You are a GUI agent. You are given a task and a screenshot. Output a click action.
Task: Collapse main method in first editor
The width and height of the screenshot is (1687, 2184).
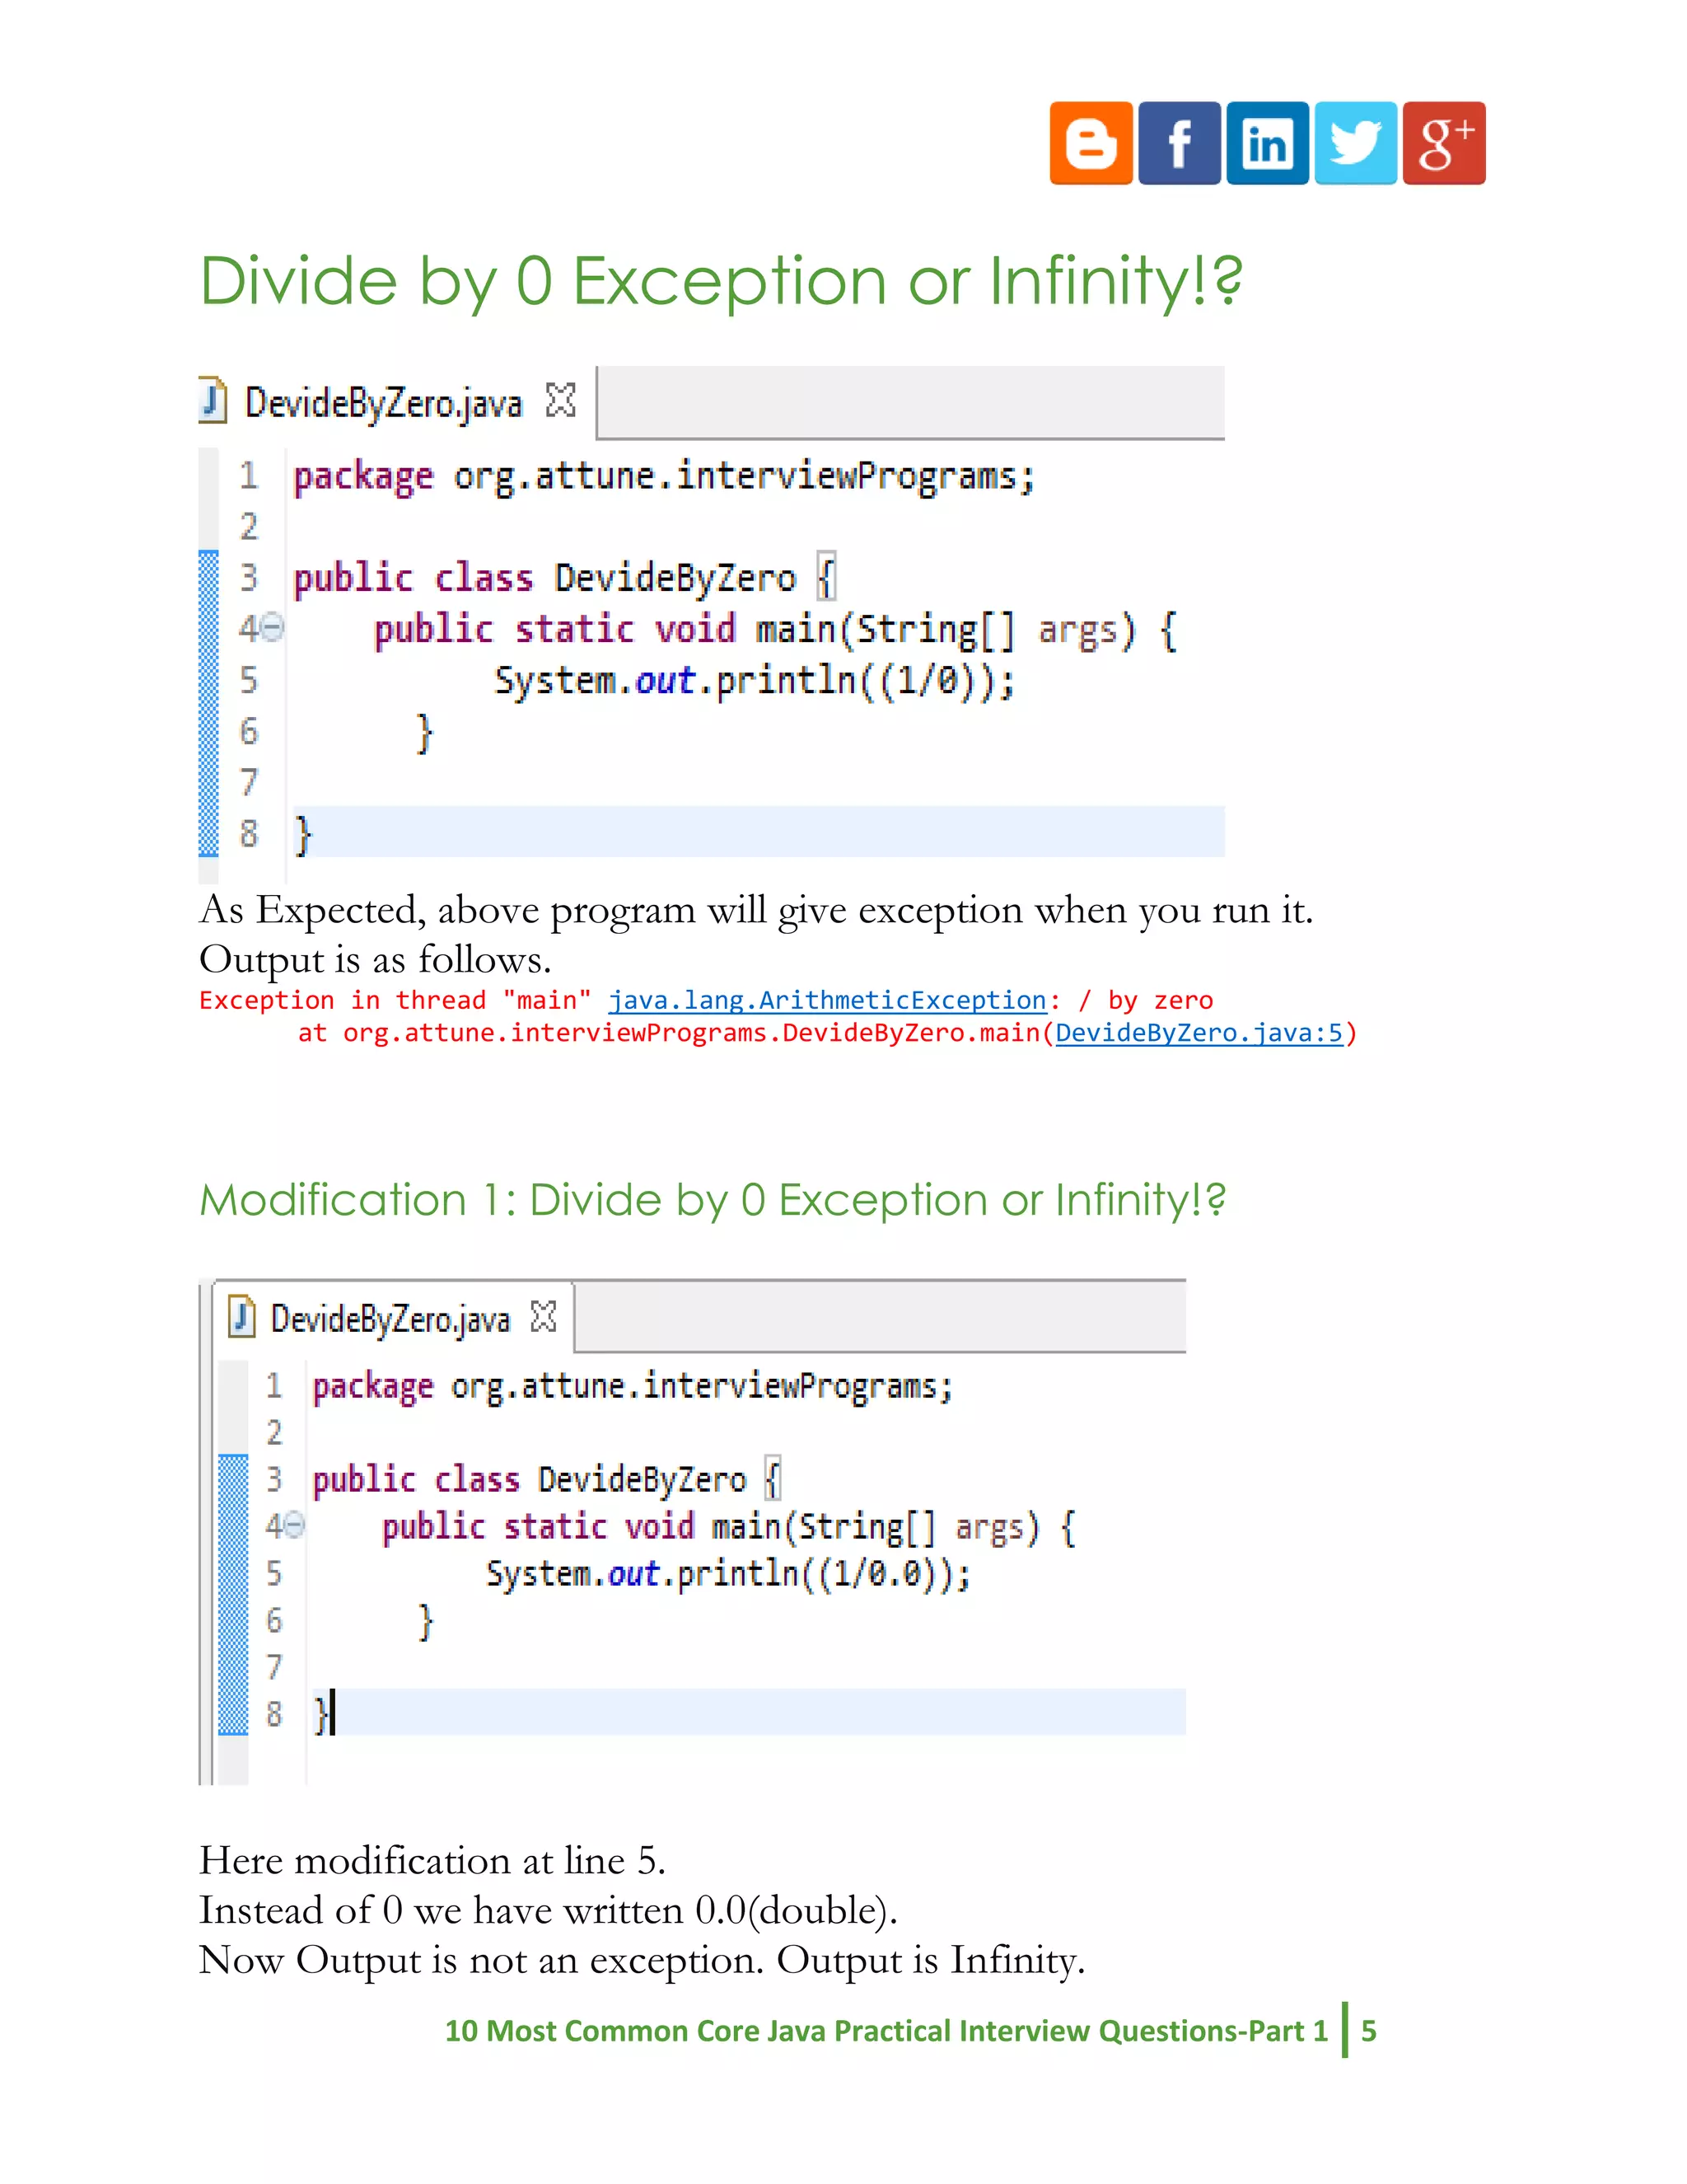pos(273,628)
